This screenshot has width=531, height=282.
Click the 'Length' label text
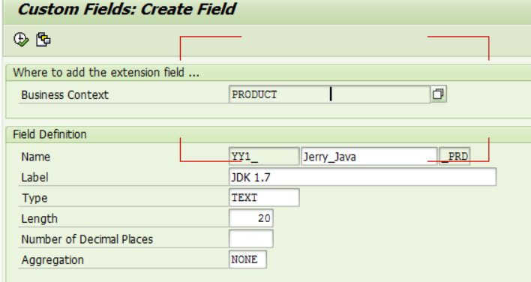point(39,219)
